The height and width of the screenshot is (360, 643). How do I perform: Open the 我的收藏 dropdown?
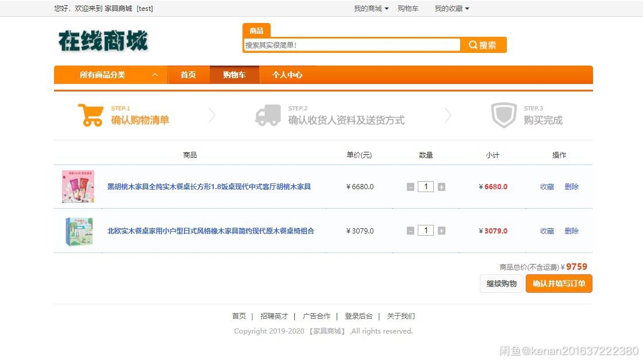point(452,9)
